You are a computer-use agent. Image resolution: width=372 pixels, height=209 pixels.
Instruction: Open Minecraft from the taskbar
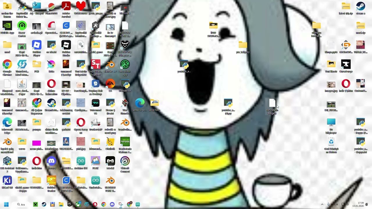[35, 204]
